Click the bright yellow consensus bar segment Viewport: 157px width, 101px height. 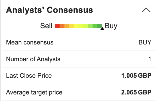click(x=76, y=26)
